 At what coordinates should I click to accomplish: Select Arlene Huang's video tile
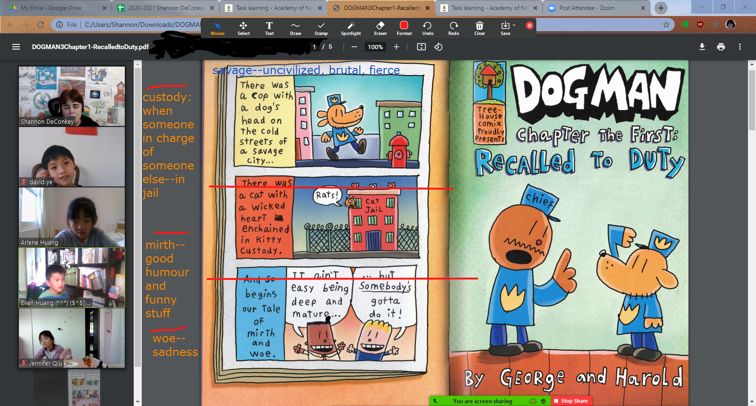(x=72, y=217)
